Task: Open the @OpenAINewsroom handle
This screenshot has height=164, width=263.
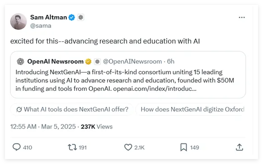Action: (132, 62)
